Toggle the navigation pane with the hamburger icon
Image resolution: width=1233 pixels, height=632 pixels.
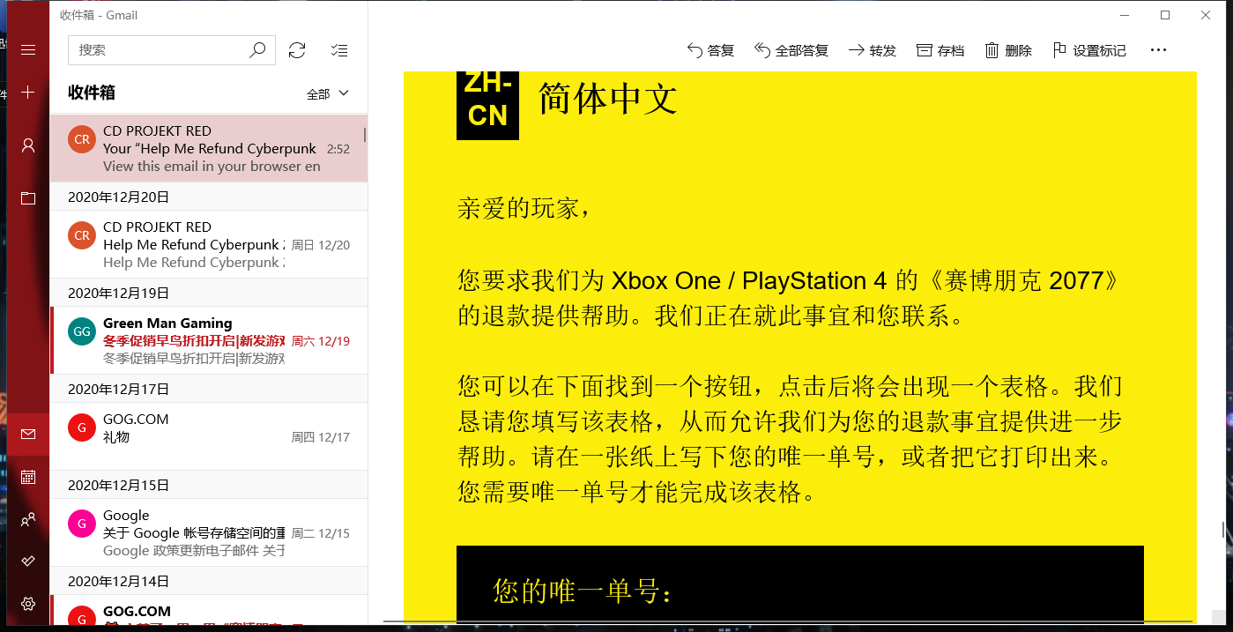pos(27,49)
